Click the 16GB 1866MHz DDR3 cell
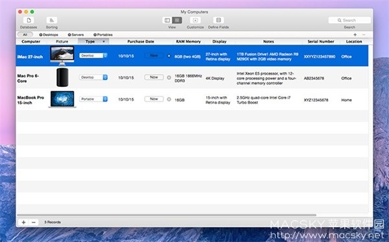Image resolution: width=389 pixels, height=242 pixels. (x=188, y=79)
